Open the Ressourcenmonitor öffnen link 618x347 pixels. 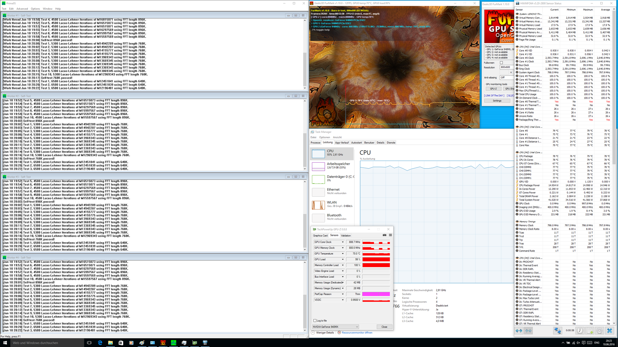tap(357, 333)
